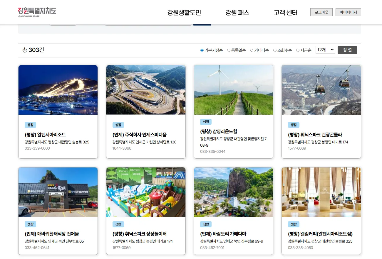Image resolution: width=382 pixels, height=259 pixels.
Task: Select the 시군순 sort option
Action: (298, 50)
